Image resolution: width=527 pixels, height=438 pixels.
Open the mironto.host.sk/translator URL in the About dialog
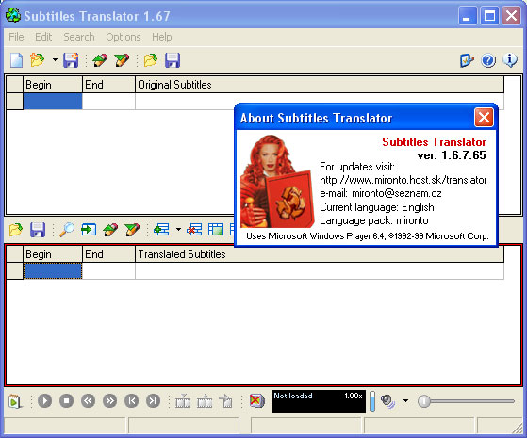(x=403, y=180)
